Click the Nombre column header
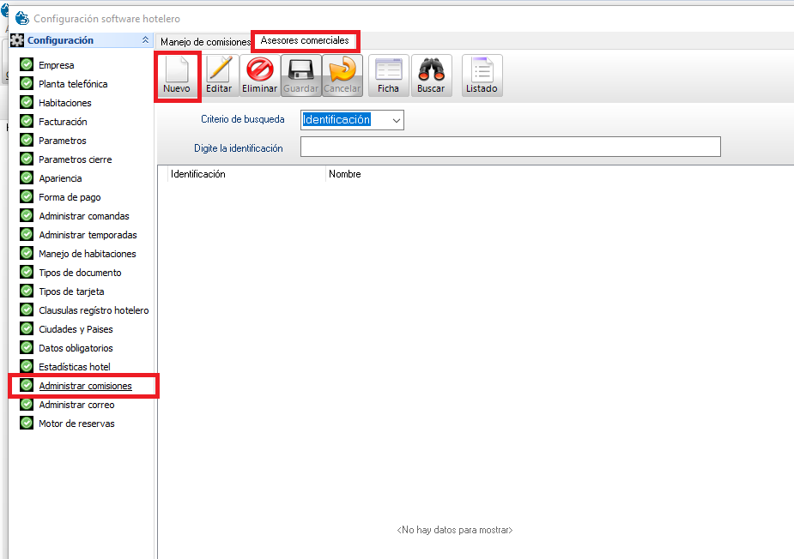This screenshot has width=794, height=559. 344,174
